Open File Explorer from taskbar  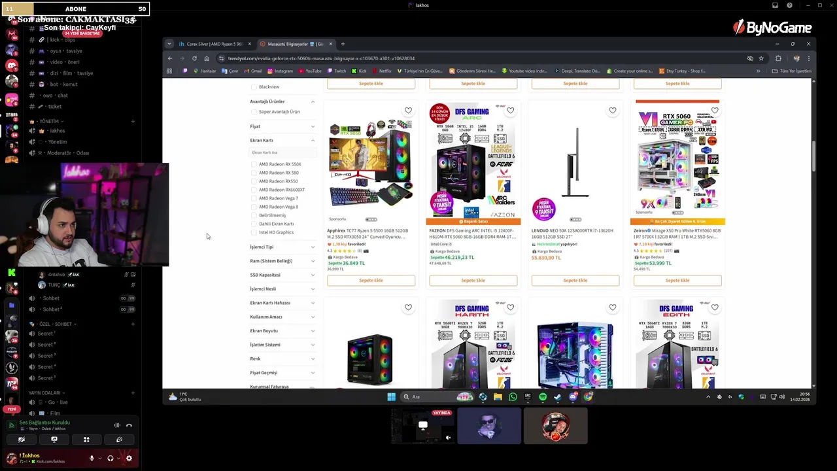coord(498,396)
